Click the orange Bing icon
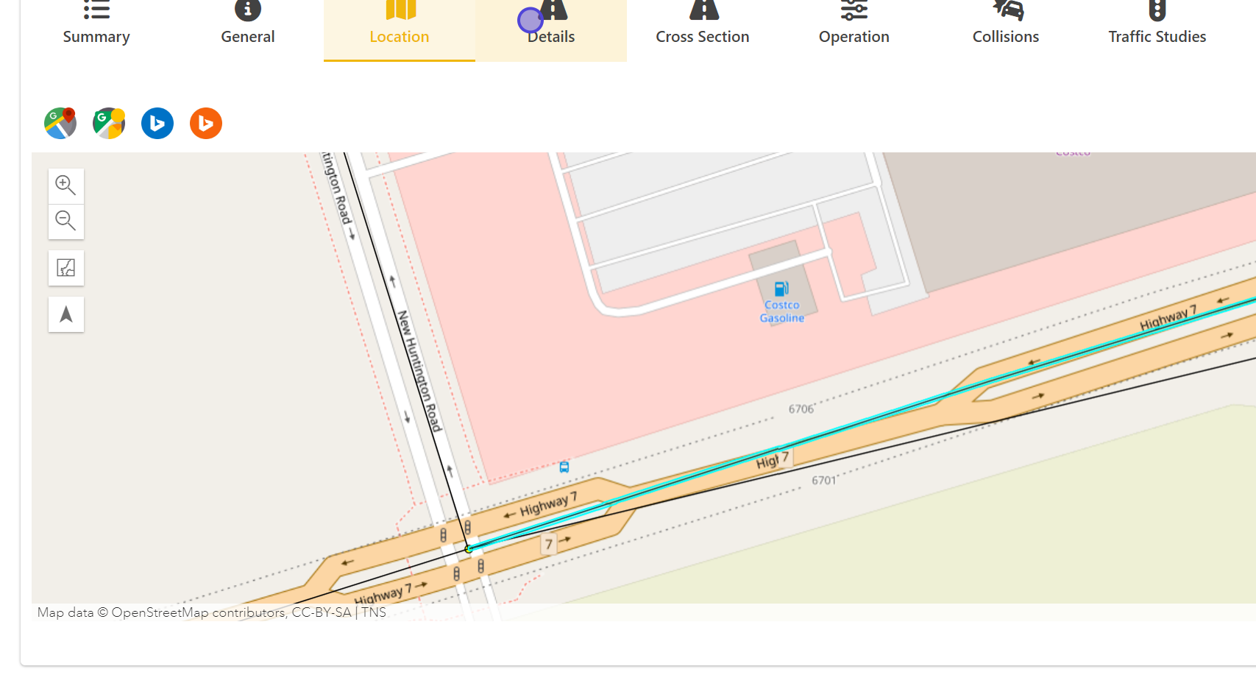Image resolution: width=1256 pixels, height=686 pixels. [x=206, y=123]
